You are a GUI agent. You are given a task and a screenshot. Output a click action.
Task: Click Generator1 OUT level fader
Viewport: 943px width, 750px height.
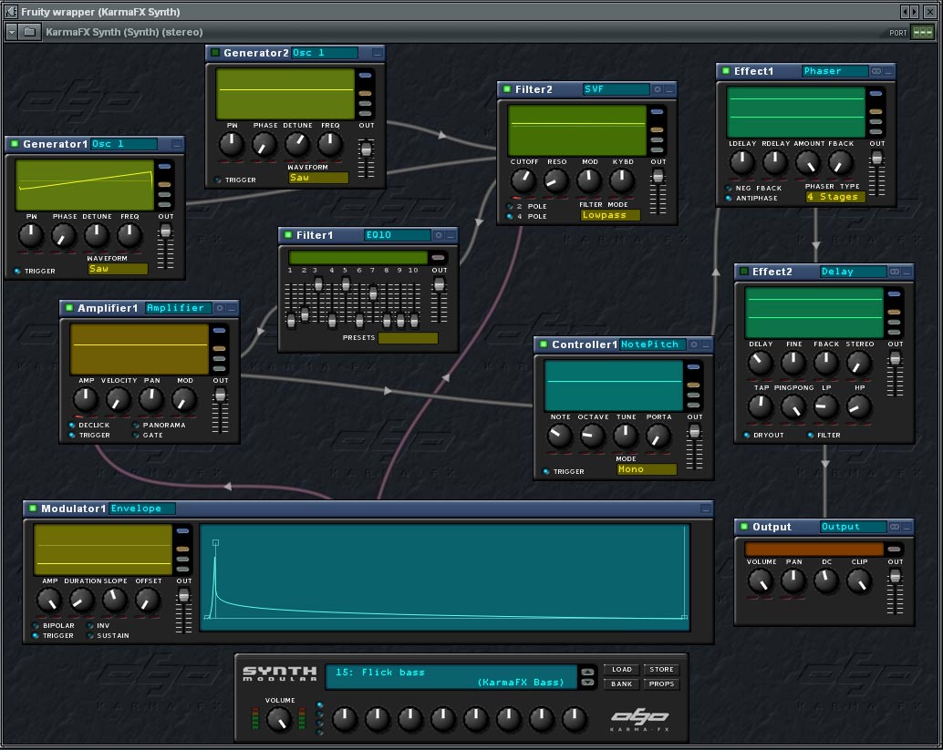click(165, 231)
